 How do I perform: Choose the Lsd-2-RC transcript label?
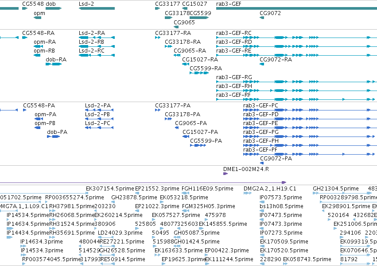[92, 51]
